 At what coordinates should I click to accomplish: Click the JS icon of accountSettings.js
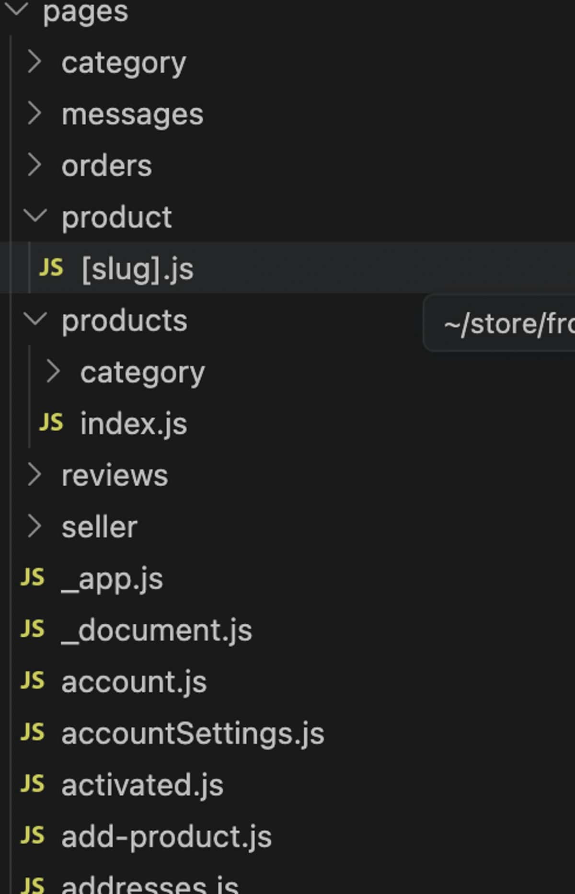[33, 733]
